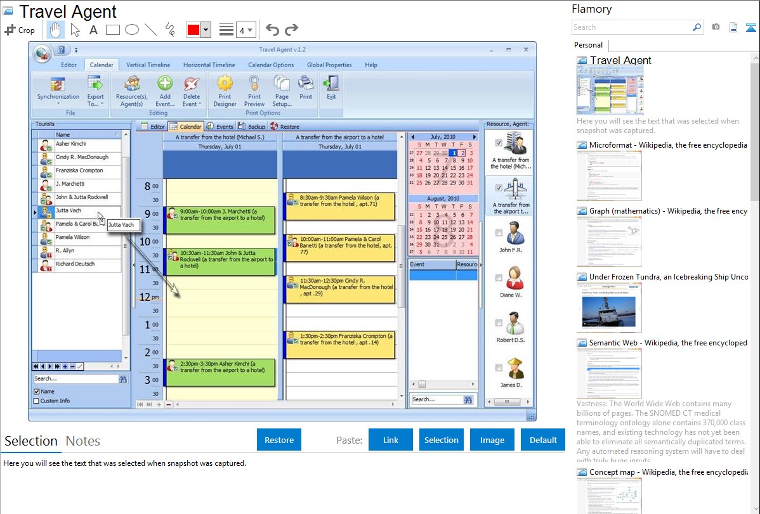760x514 pixels.
Task: Select the Crop tool
Action: click(x=20, y=30)
